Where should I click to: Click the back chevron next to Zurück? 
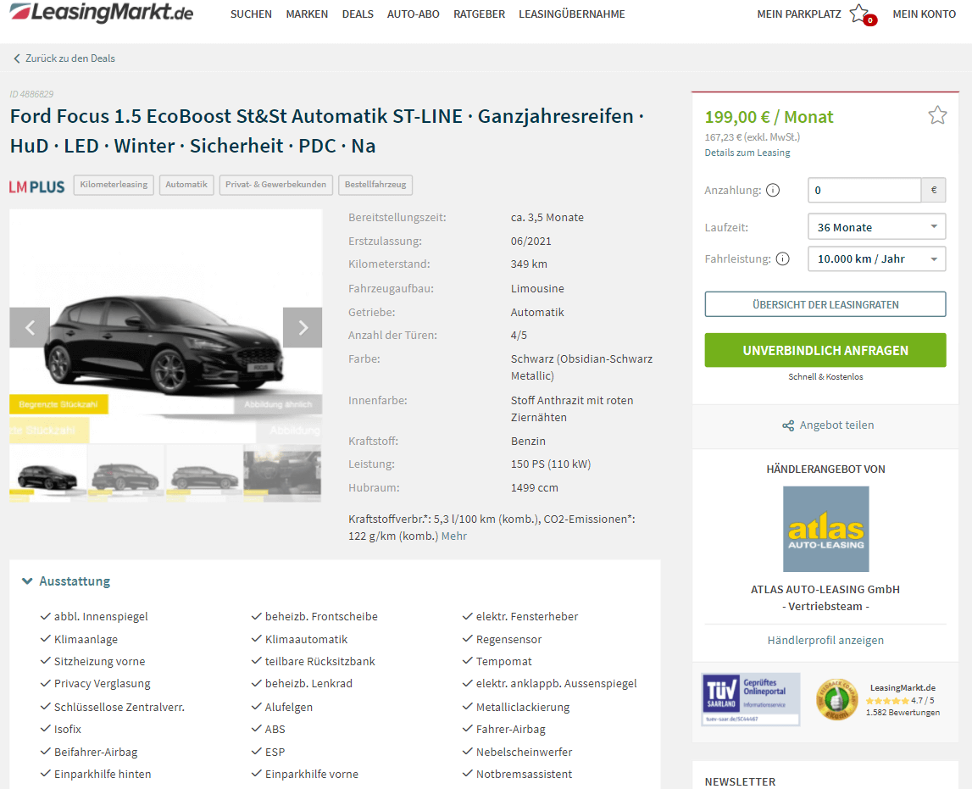click(17, 58)
